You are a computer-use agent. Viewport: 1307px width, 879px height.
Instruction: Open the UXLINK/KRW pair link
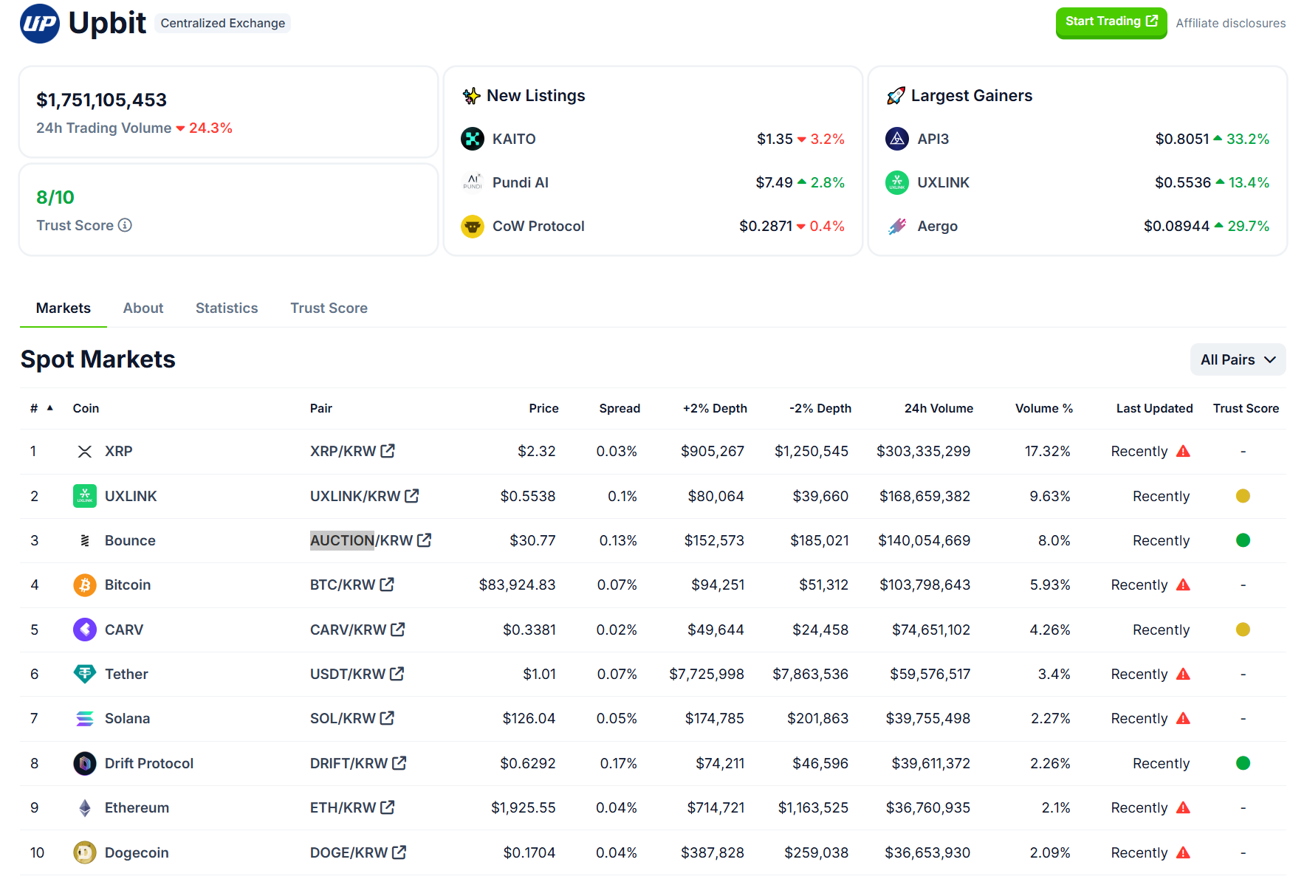[364, 496]
